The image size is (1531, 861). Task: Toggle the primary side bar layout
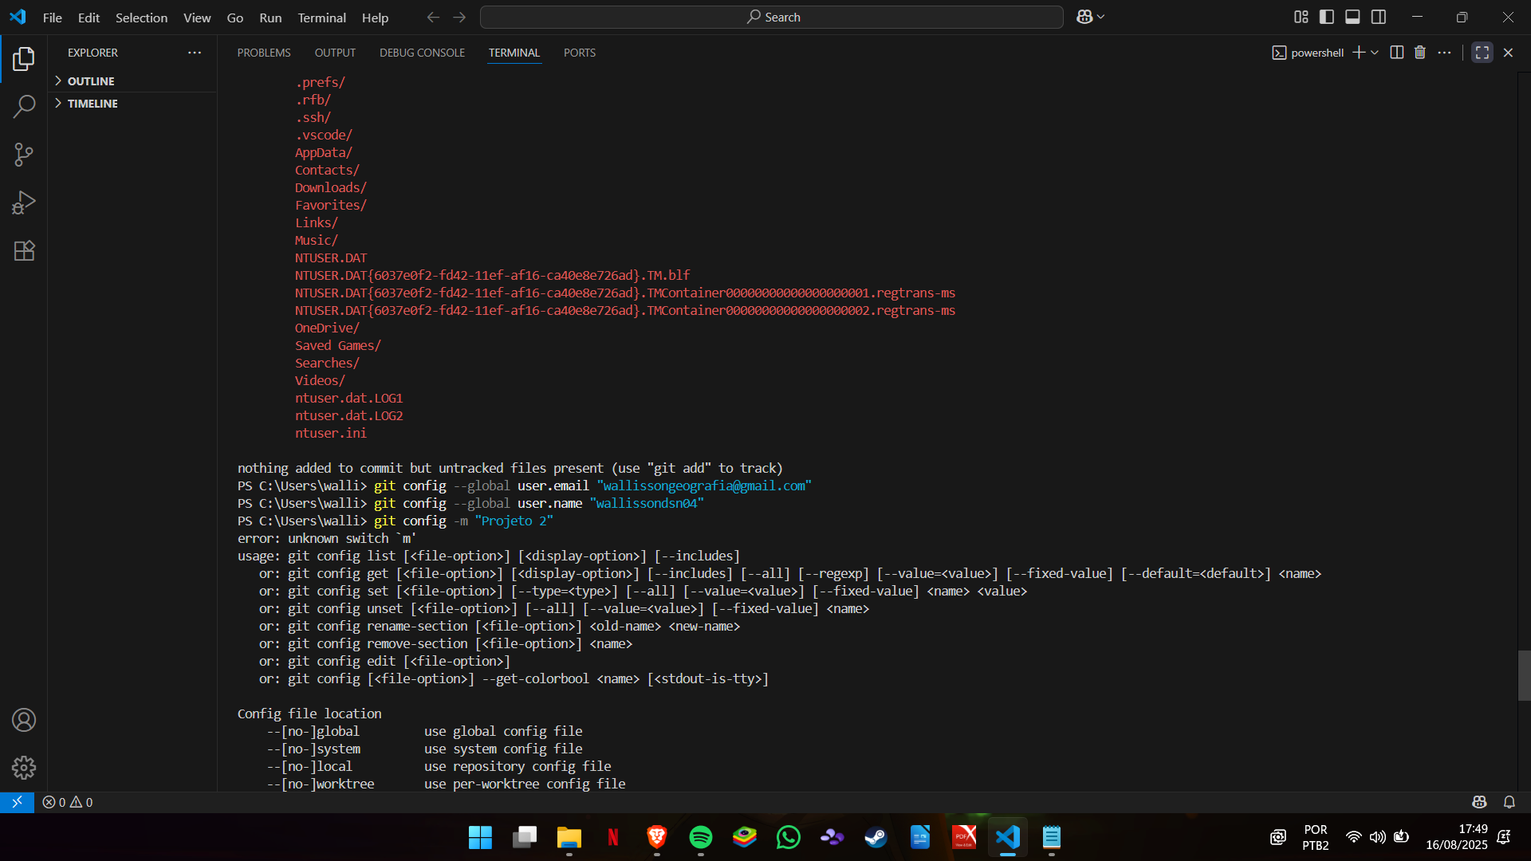pyautogui.click(x=1327, y=17)
